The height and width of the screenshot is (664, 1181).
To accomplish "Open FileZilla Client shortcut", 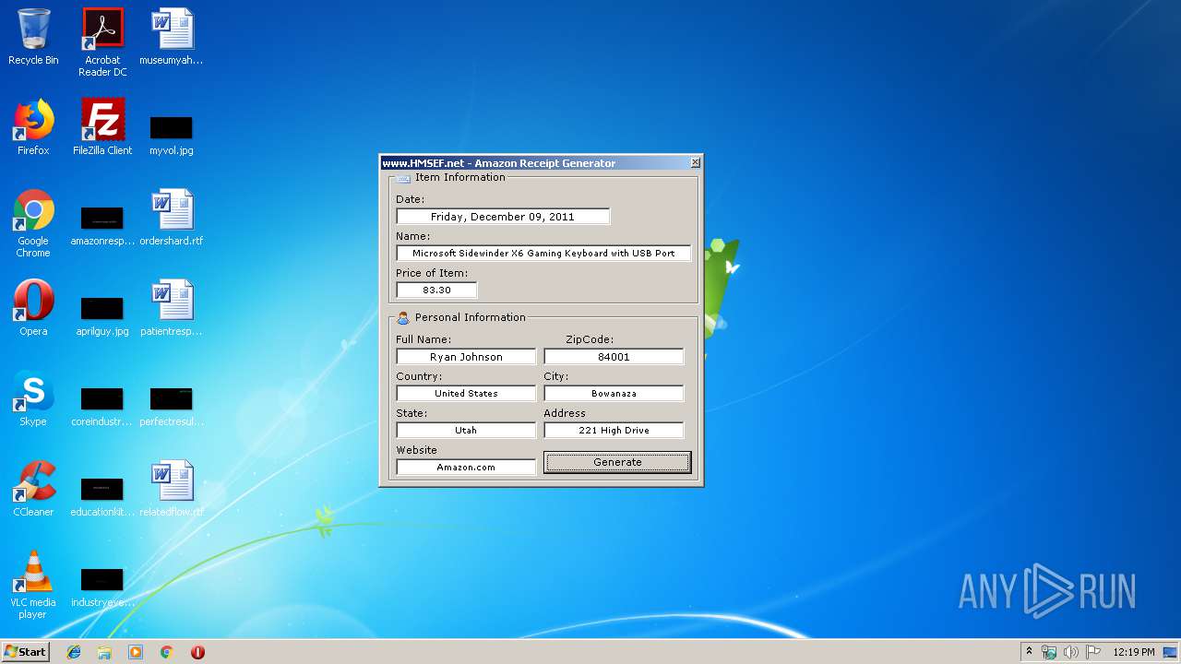I will click(102, 127).
